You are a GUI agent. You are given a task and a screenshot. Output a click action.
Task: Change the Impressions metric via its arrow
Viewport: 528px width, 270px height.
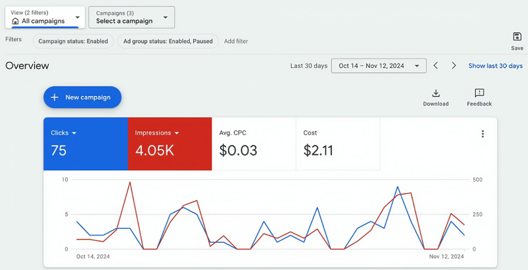coord(176,133)
